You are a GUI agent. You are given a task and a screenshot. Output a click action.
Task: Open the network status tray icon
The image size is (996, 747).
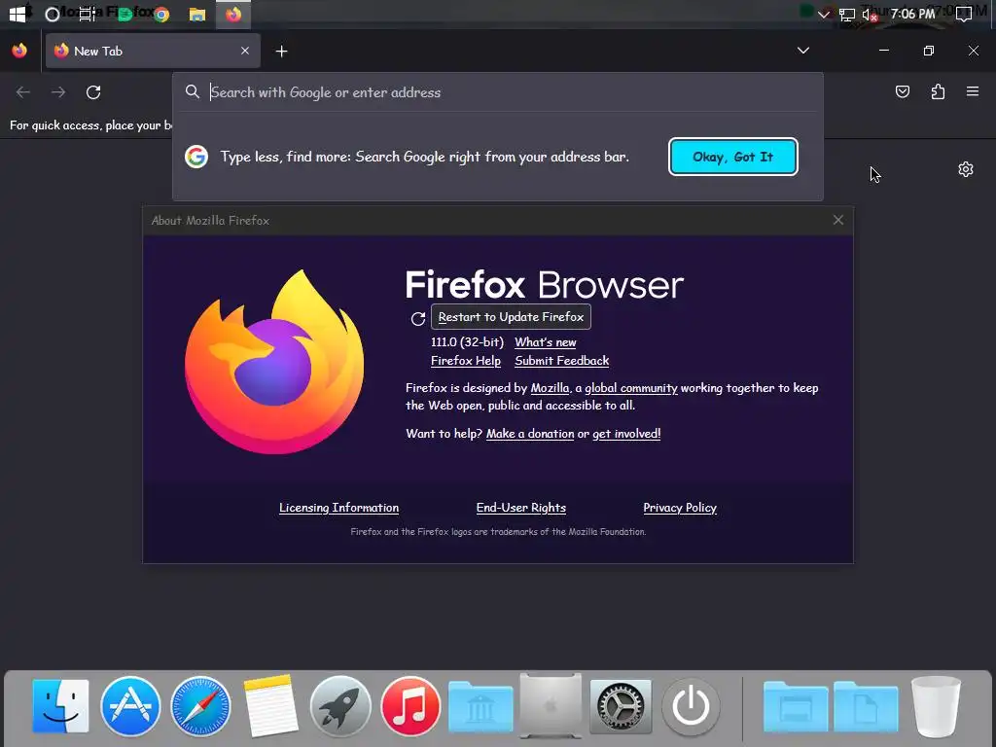point(847,15)
